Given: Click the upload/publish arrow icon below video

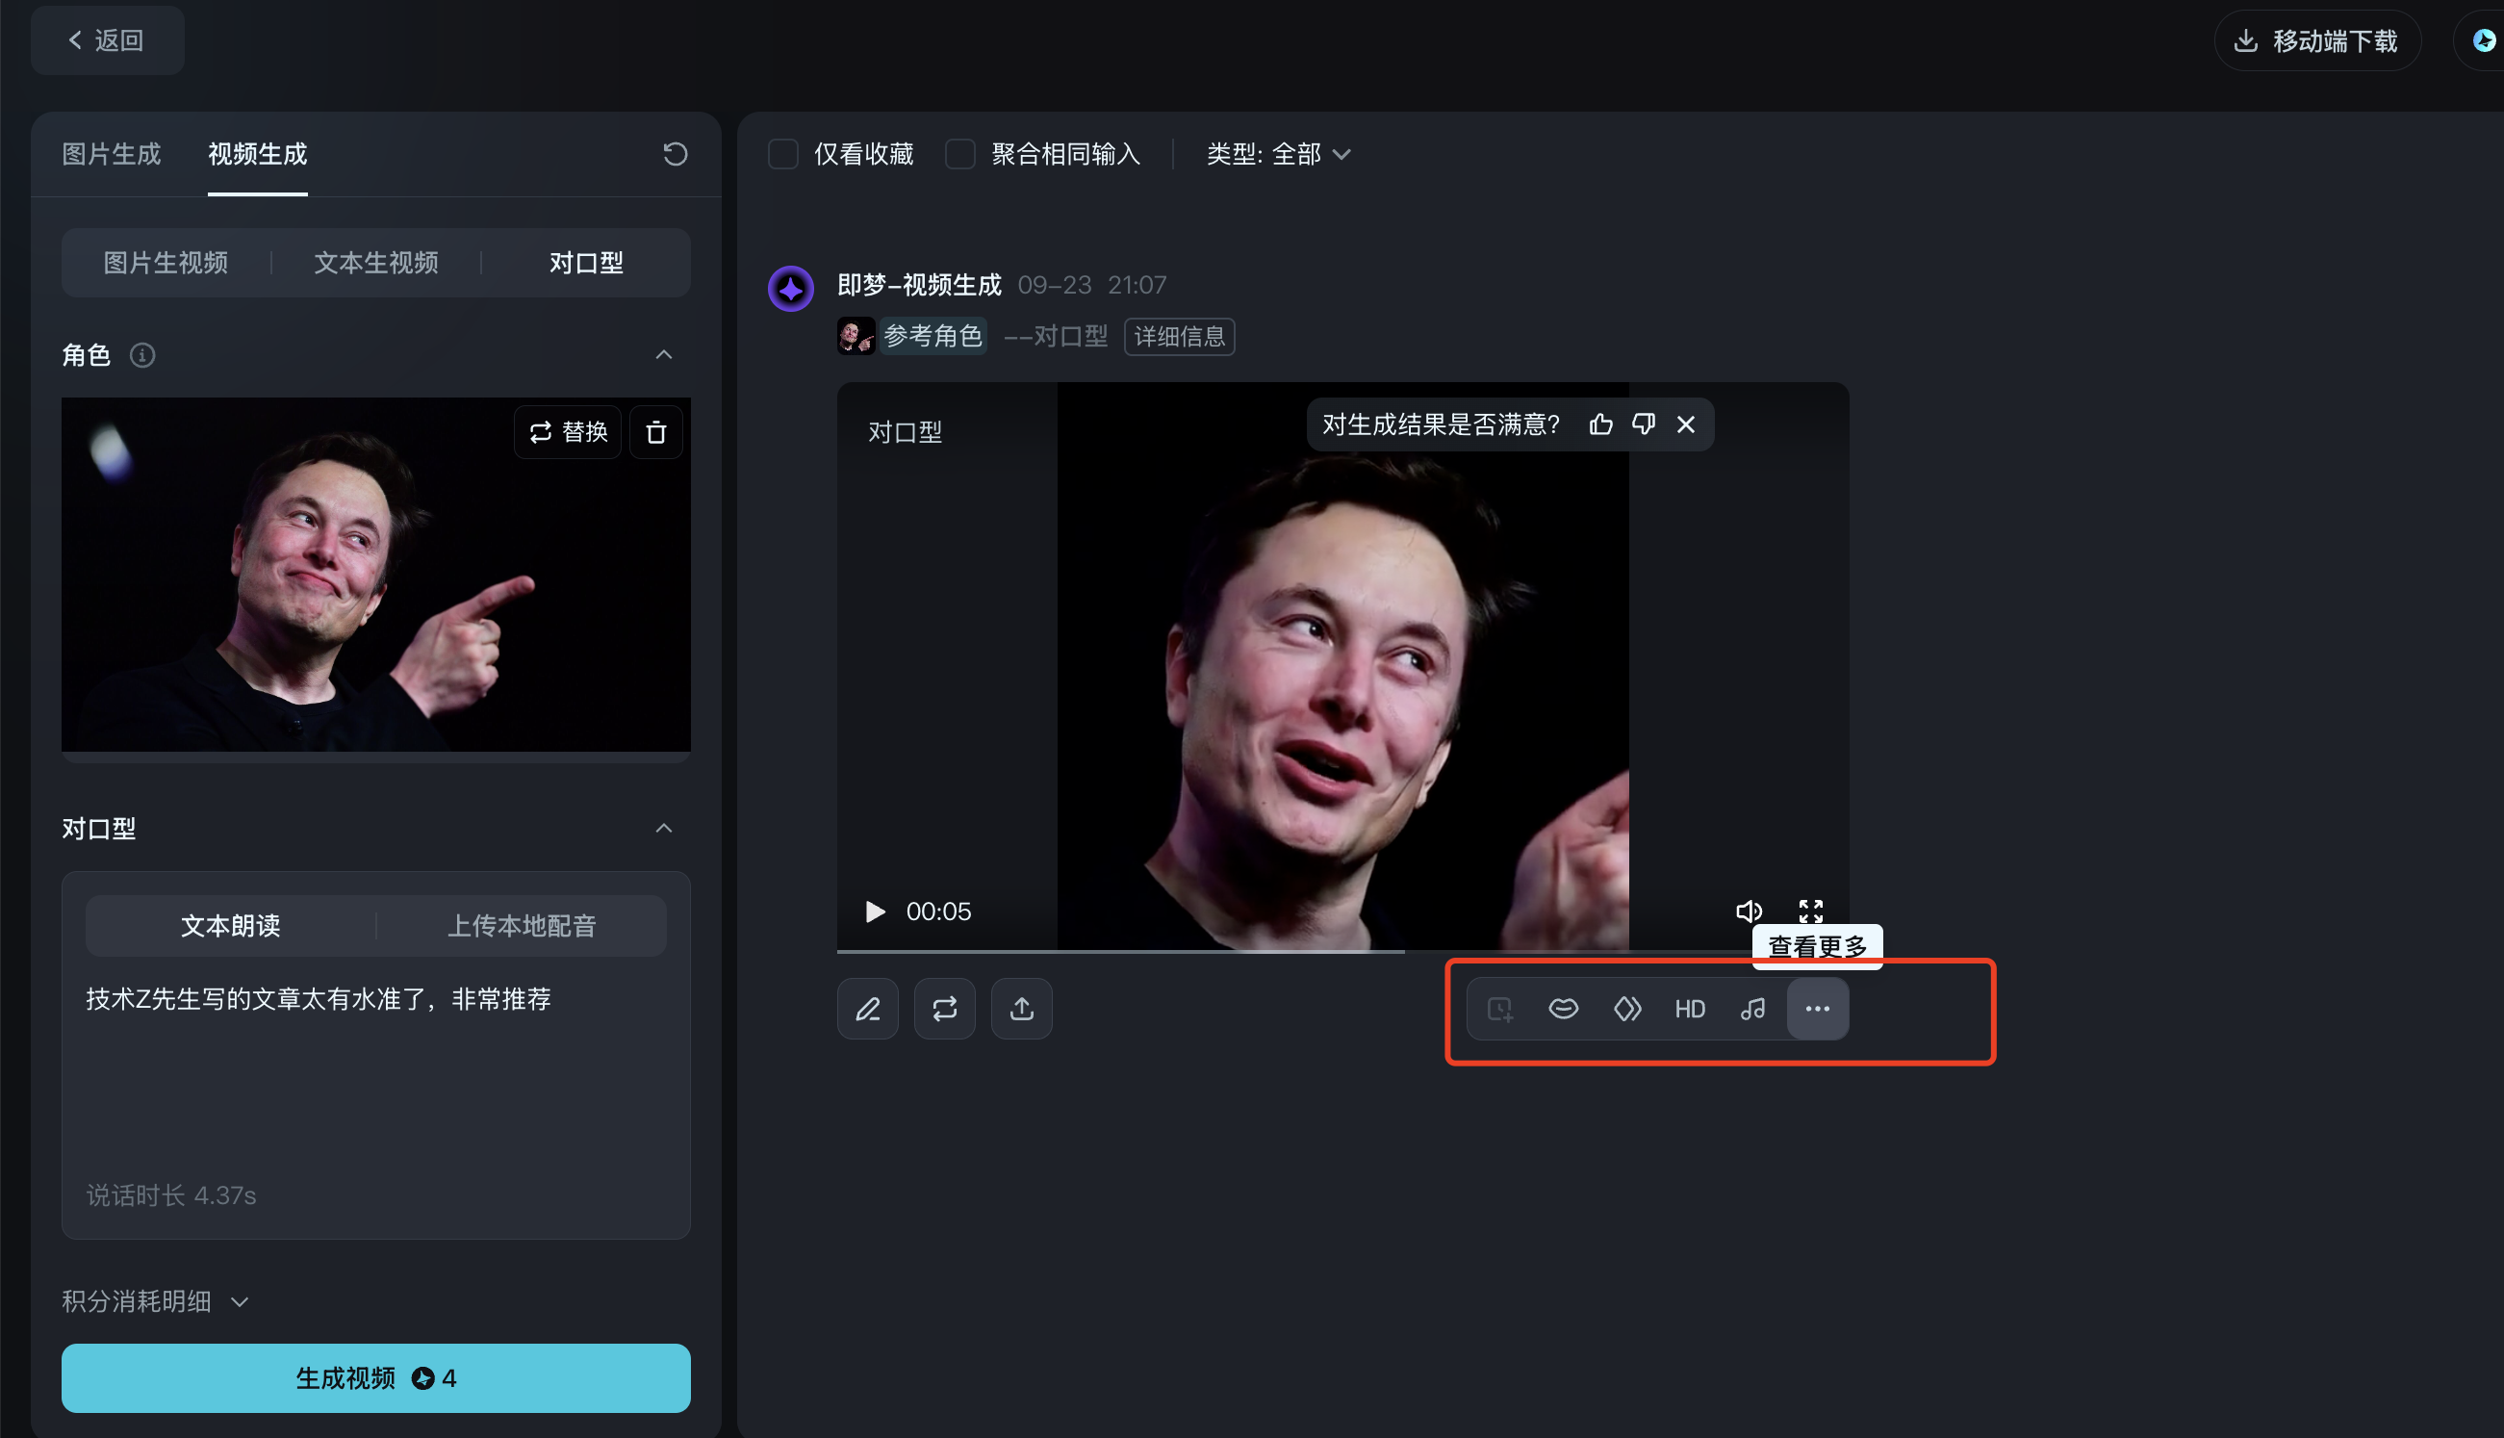Looking at the screenshot, I should point(1022,1009).
